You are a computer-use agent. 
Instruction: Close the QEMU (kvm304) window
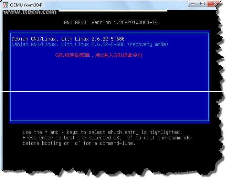tap(213, 3)
